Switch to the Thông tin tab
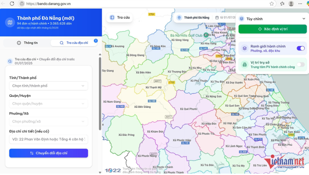 pyautogui.click(x=27, y=43)
